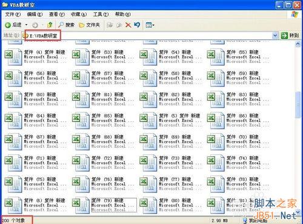The image size is (303, 224).
Task: Click the blue Undo arrow icon
Action: (137, 25)
